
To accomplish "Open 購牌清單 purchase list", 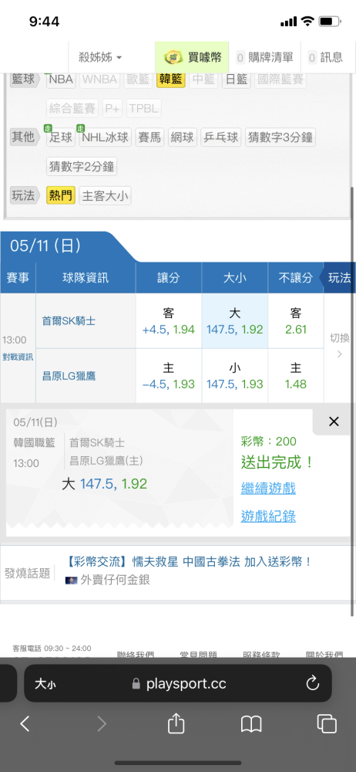I will (264, 57).
